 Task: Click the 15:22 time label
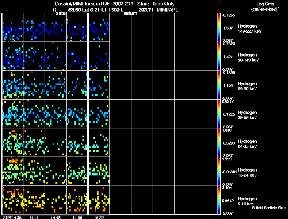tap(99, 217)
